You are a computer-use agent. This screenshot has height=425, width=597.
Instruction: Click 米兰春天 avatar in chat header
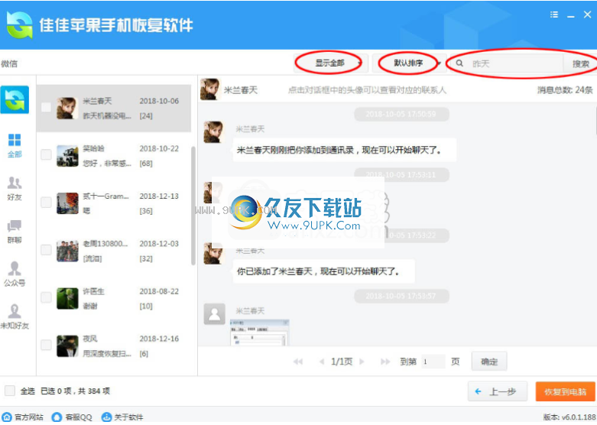(210, 89)
